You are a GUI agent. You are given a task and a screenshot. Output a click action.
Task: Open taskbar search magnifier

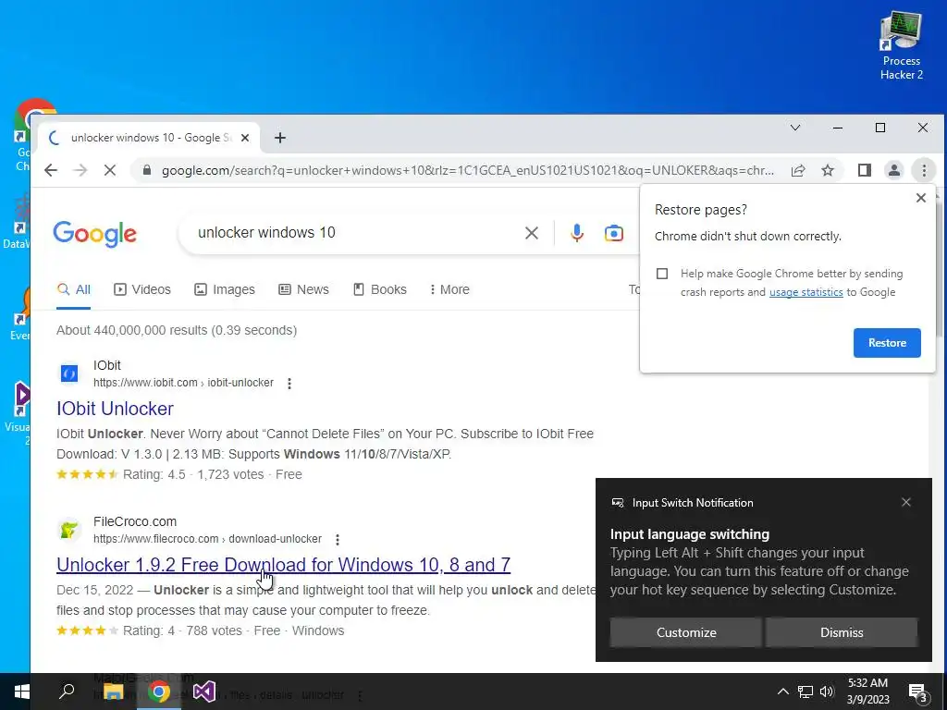click(67, 692)
